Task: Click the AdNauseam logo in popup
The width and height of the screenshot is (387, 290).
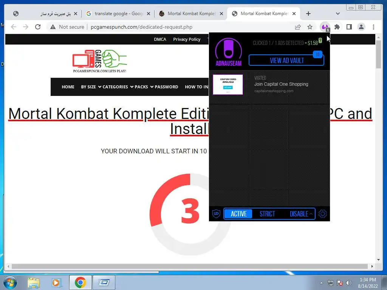Action: pos(229,52)
